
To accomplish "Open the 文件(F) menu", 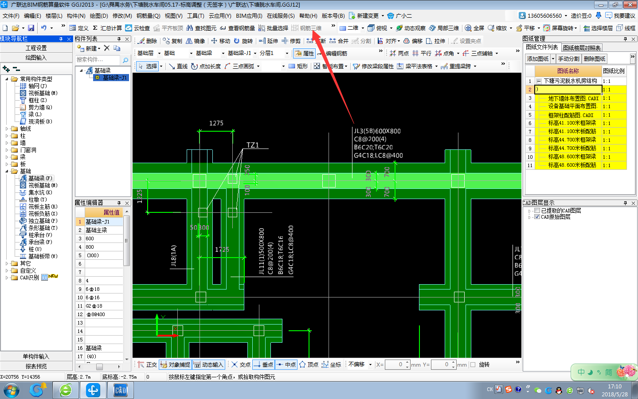I will click(11, 16).
